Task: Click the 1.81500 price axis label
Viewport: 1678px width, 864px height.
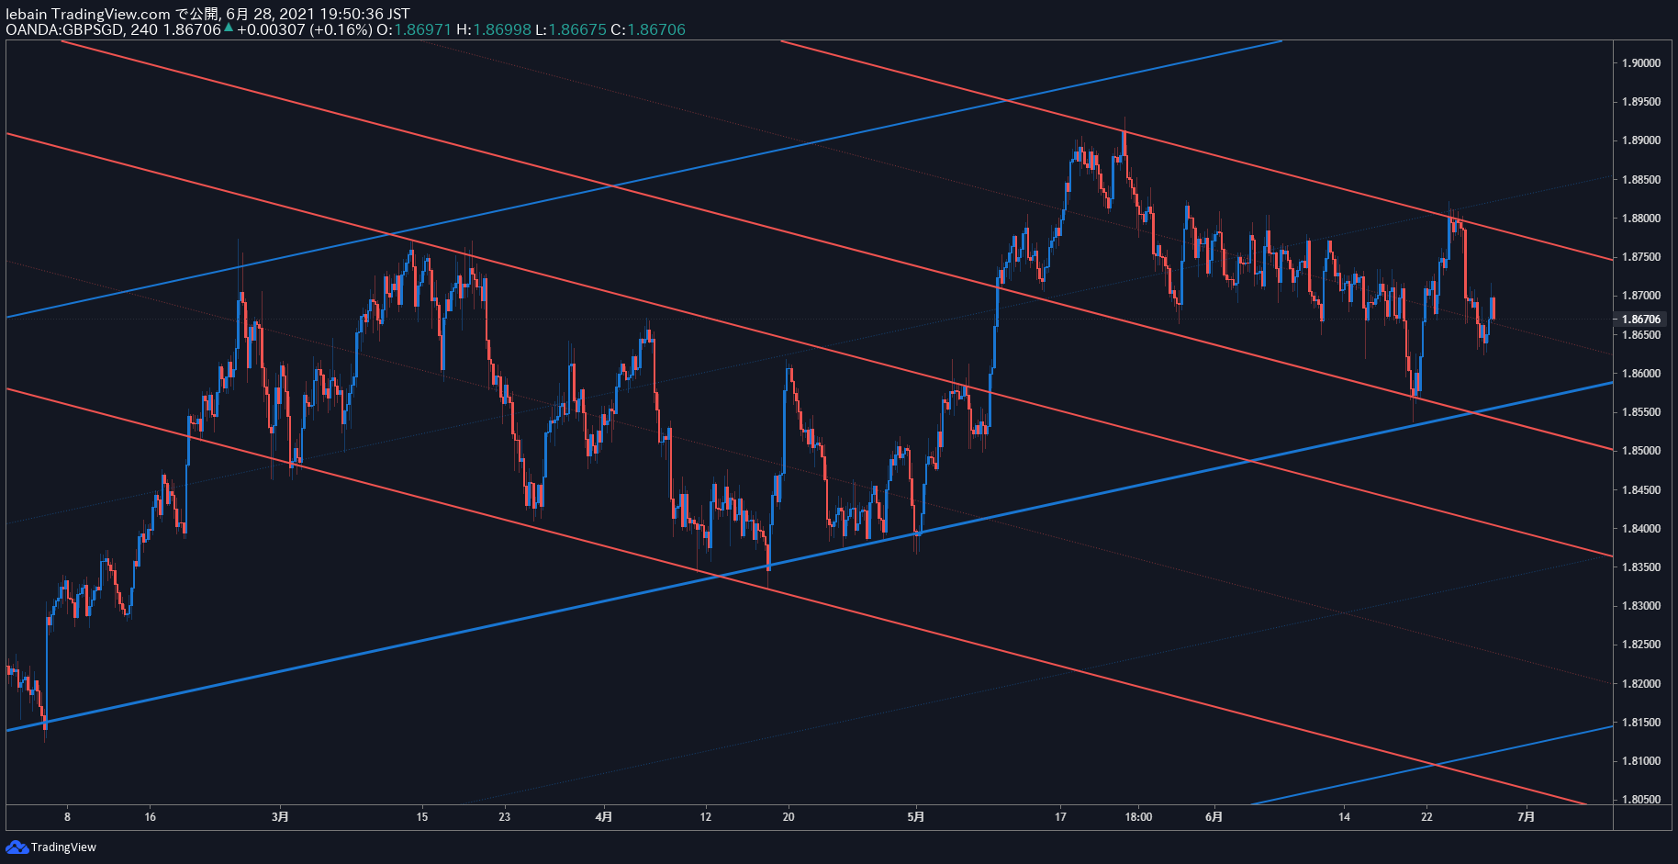Action: pyautogui.click(x=1641, y=723)
